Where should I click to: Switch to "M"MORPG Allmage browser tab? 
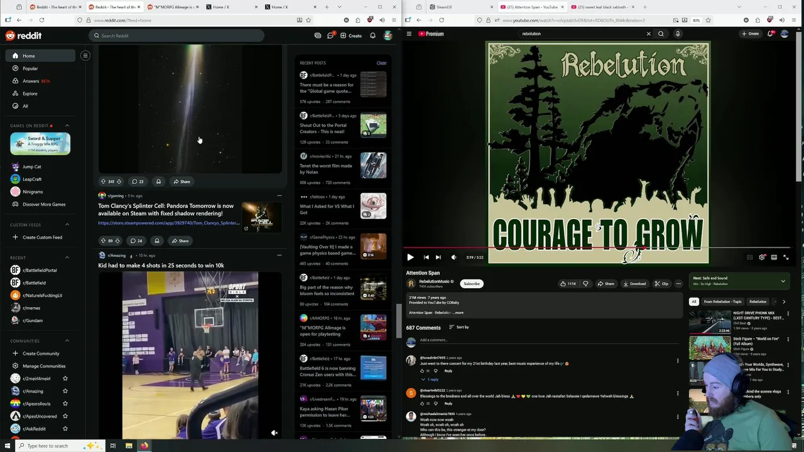173,7
